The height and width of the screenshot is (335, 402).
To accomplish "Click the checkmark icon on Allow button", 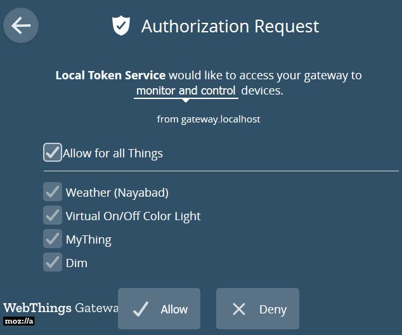I will click(141, 309).
